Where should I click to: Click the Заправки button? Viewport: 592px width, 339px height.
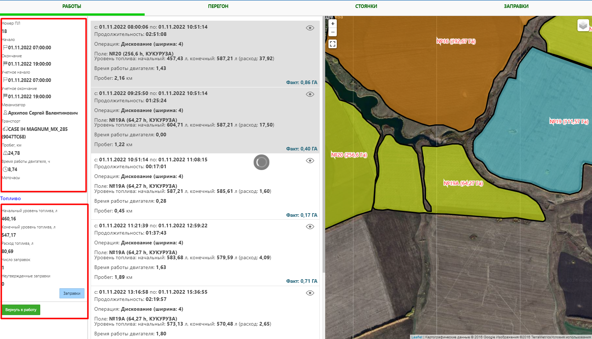tap(72, 293)
